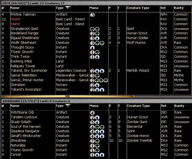Click the blue mana symbol in Elgaud Shieldmate's cost
Viewport: 192px width, 159px height.
97,38
